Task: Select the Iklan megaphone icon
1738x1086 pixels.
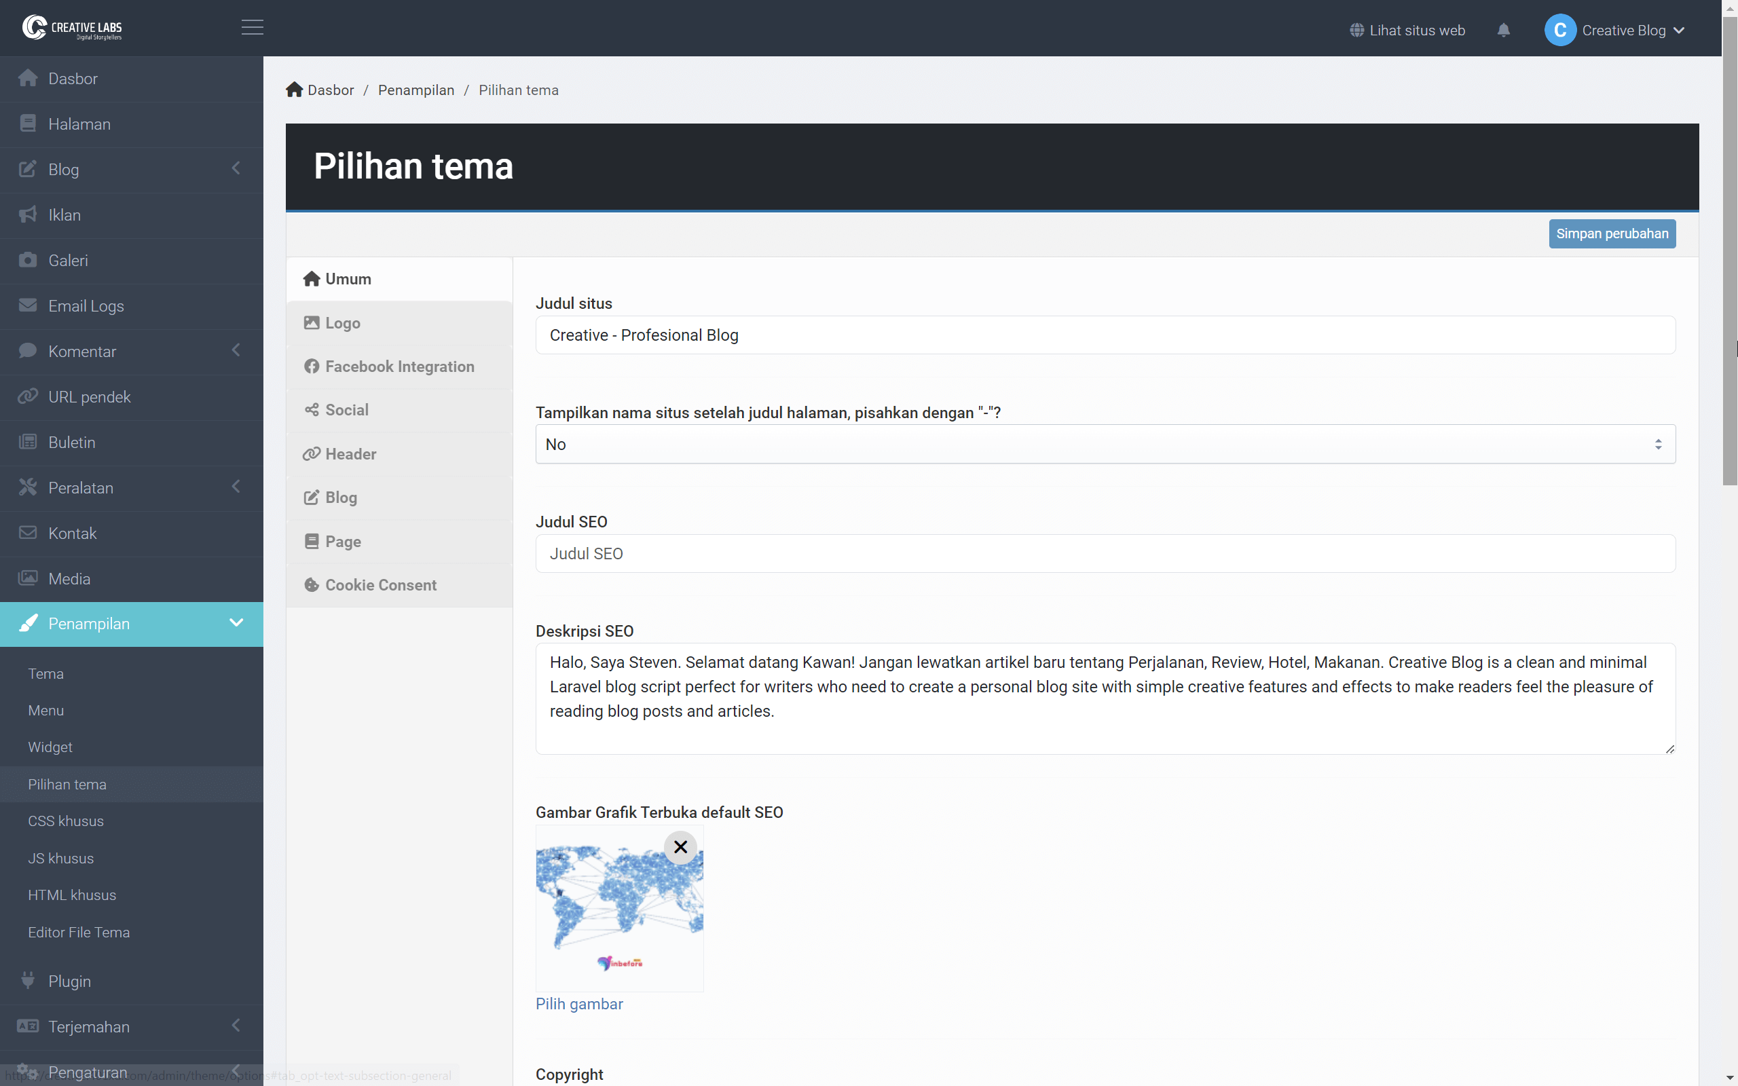Action: tap(28, 214)
